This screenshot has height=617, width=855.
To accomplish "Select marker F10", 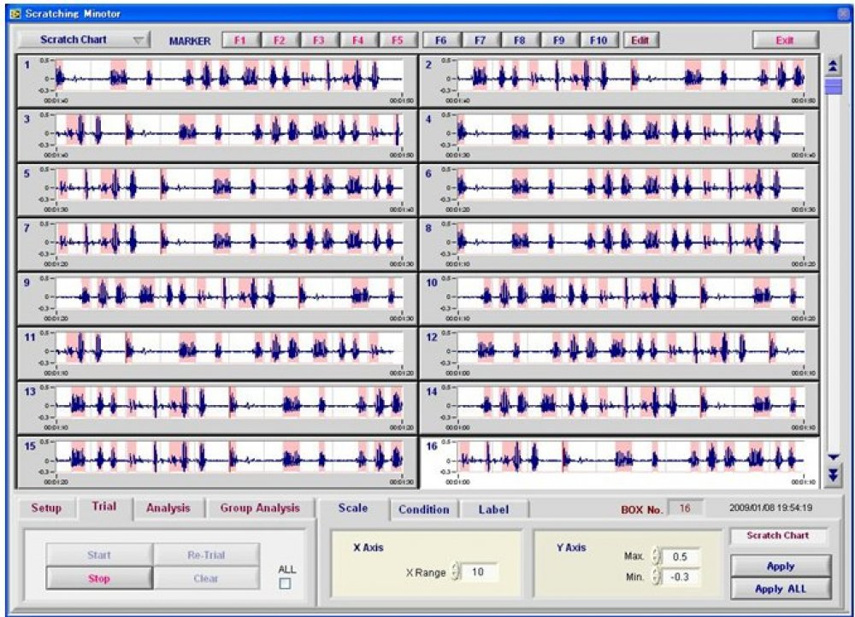I will click(x=598, y=40).
